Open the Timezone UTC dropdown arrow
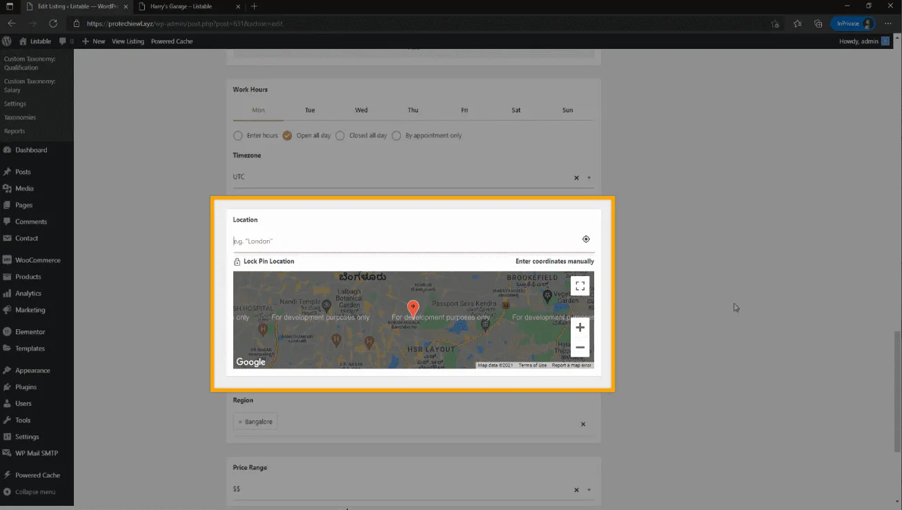 tap(589, 178)
